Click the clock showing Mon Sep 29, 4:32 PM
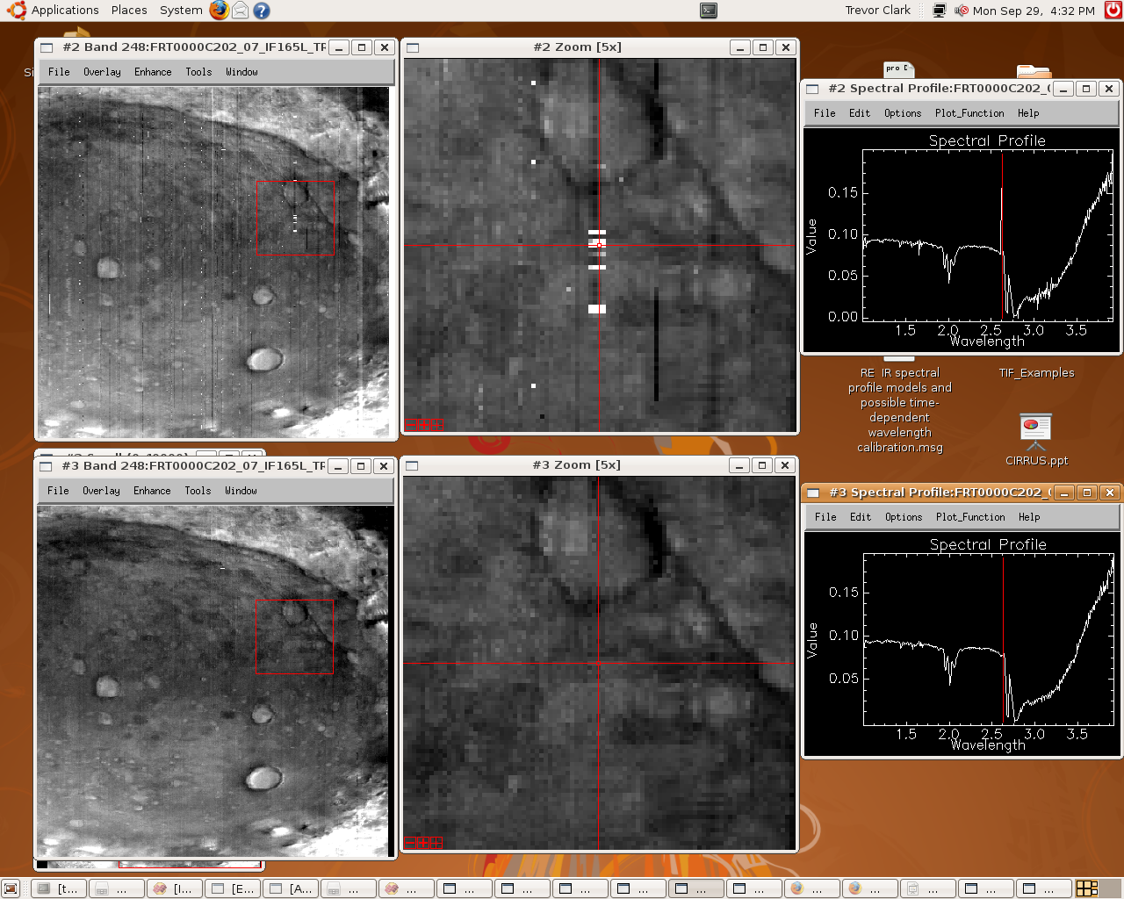 [x=1034, y=11]
